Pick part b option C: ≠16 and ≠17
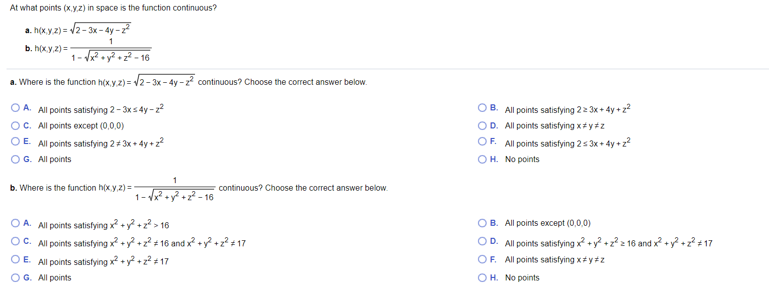769x295 pixels. click(15, 242)
